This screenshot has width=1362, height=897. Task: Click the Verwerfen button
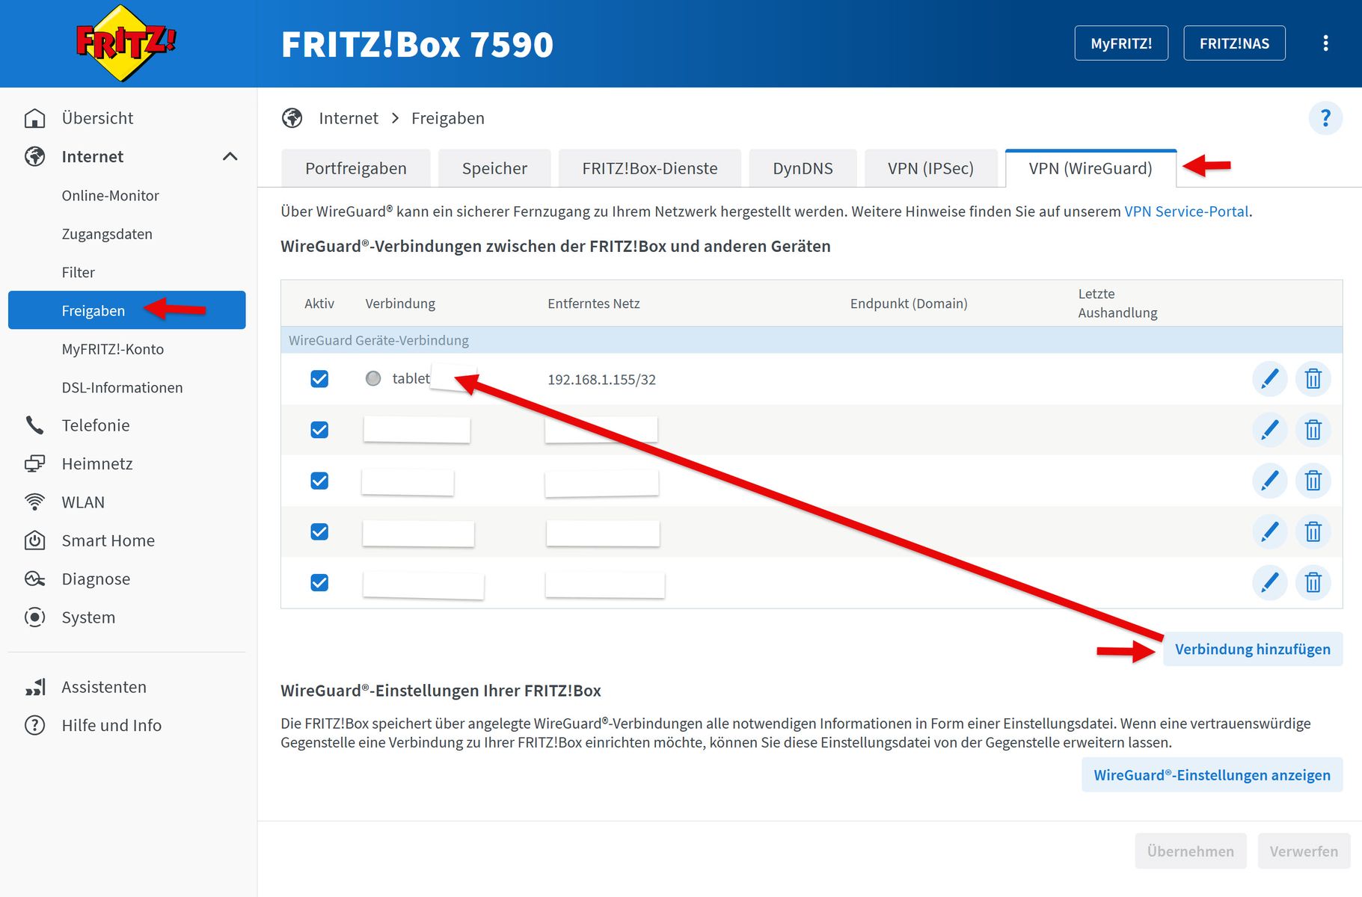pyautogui.click(x=1304, y=851)
